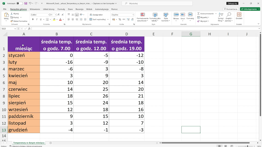Image resolution: width=262 pixels, height=147 pixels.
Task: Expand the Calibri font name dropdown
Action: [48, 15]
